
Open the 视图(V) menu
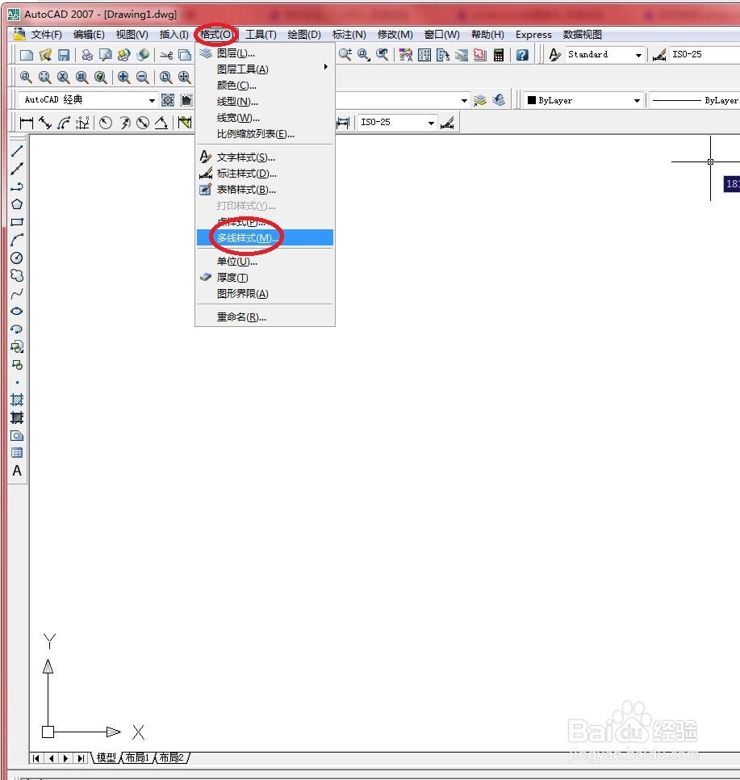(x=132, y=35)
